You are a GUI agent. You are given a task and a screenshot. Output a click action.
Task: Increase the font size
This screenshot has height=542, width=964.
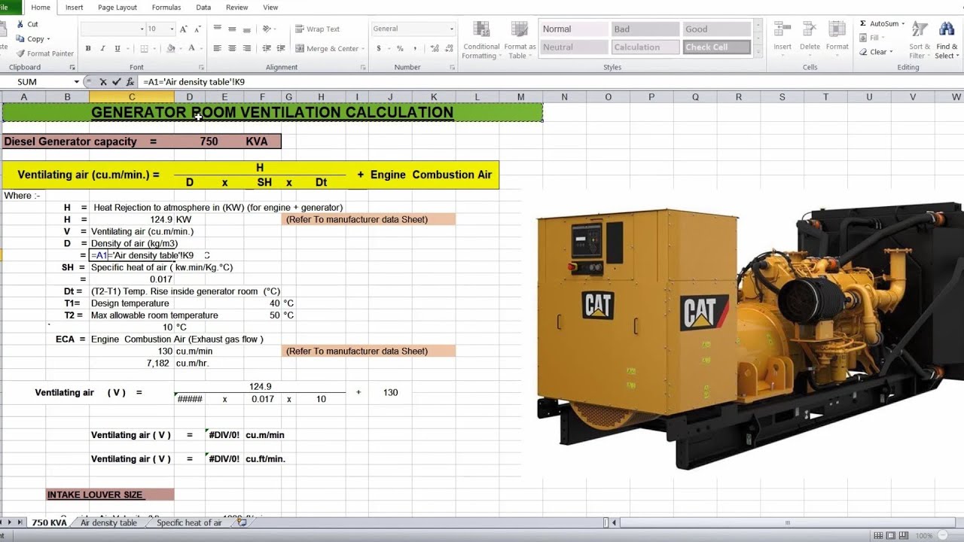pos(183,29)
